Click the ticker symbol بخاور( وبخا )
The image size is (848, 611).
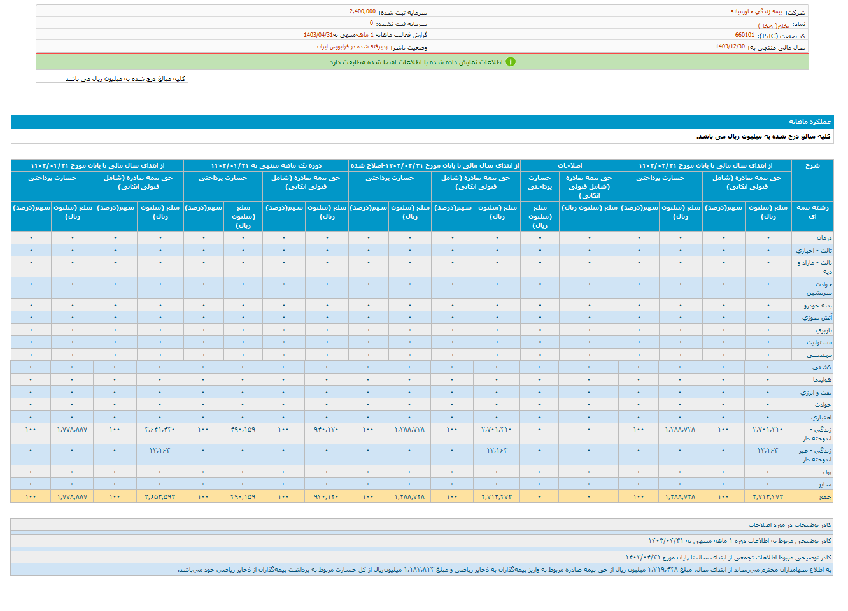click(x=774, y=25)
